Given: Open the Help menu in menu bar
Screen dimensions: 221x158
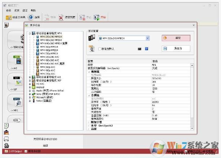Looking at the screenshot, I should pyautogui.click(x=33, y=10).
